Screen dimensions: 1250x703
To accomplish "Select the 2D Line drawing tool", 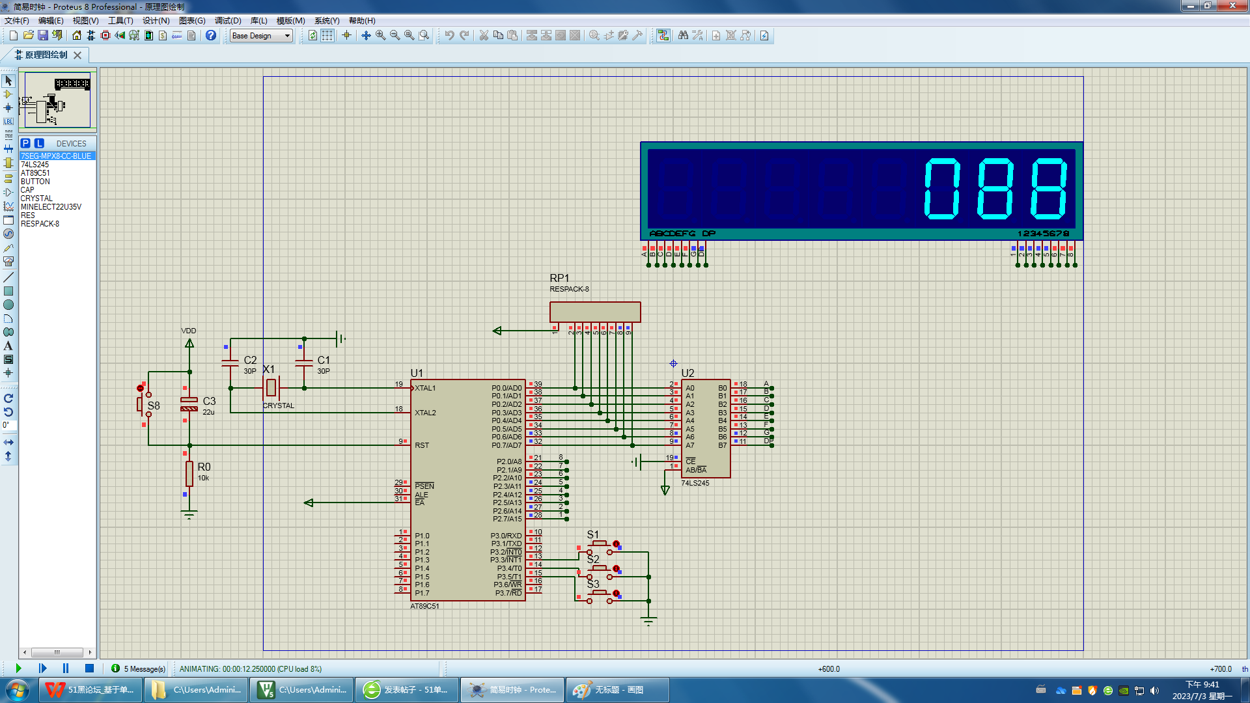I will point(8,277).
